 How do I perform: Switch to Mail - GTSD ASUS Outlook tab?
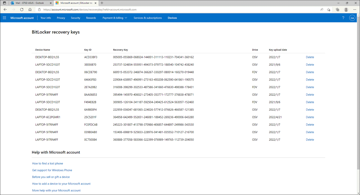[x=31, y=3]
